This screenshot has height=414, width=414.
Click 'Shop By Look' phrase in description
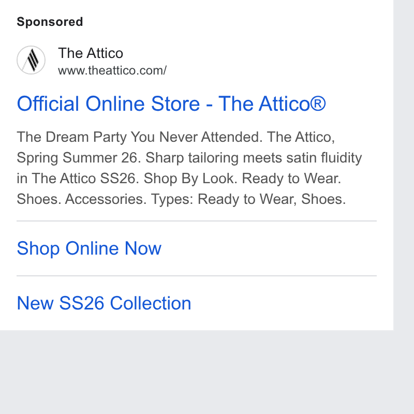coord(189,179)
